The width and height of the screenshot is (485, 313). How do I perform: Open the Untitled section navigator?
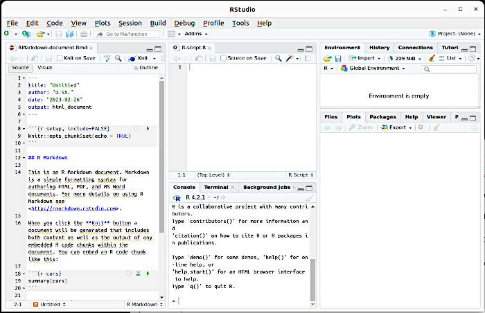point(50,305)
